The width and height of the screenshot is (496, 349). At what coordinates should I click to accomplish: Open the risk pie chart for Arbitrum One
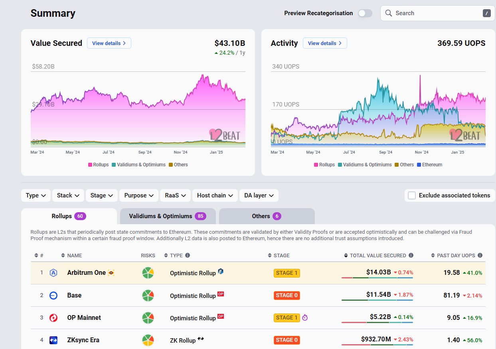point(148,273)
